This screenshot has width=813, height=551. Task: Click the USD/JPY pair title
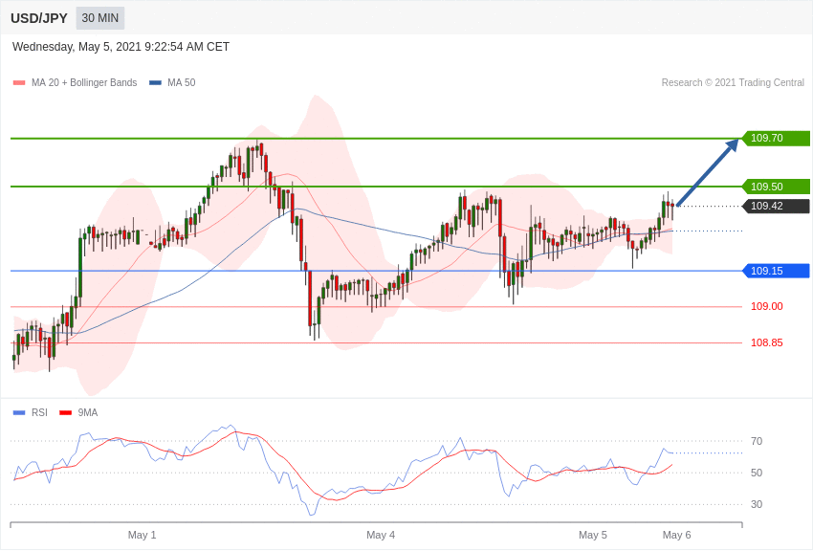pos(39,18)
